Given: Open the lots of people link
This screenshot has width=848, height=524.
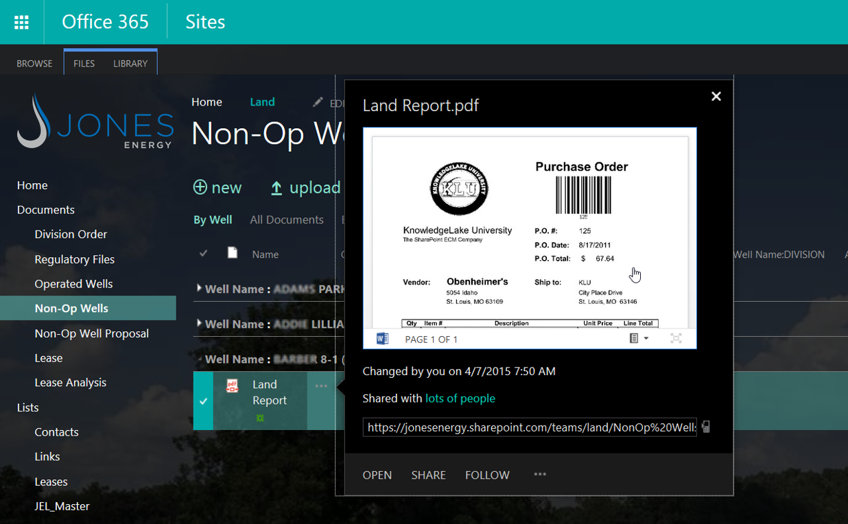Looking at the screenshot, I should [460, 398].
